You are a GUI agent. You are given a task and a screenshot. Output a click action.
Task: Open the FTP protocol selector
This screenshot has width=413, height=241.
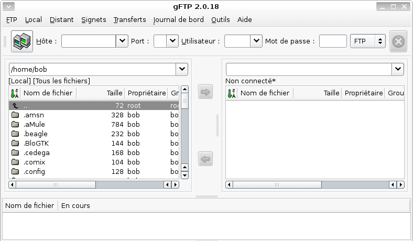point(367,41)
